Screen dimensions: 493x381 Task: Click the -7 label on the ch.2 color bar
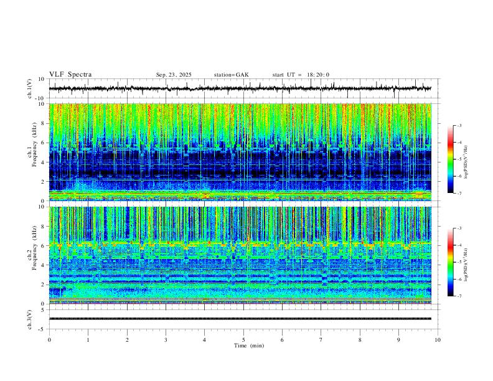(459, 296)
